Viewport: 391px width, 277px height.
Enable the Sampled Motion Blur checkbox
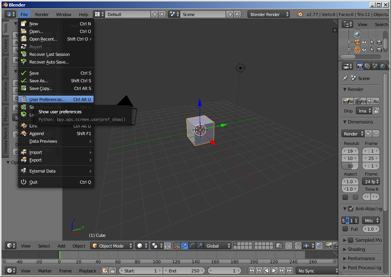[351, 240]
